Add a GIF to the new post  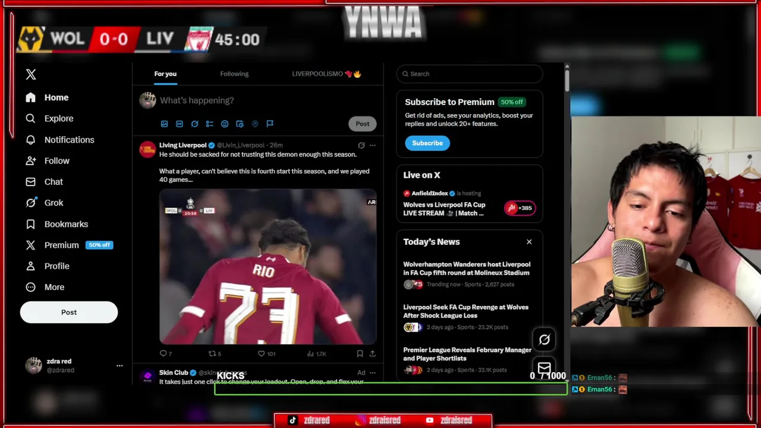(x=180, y=124)
